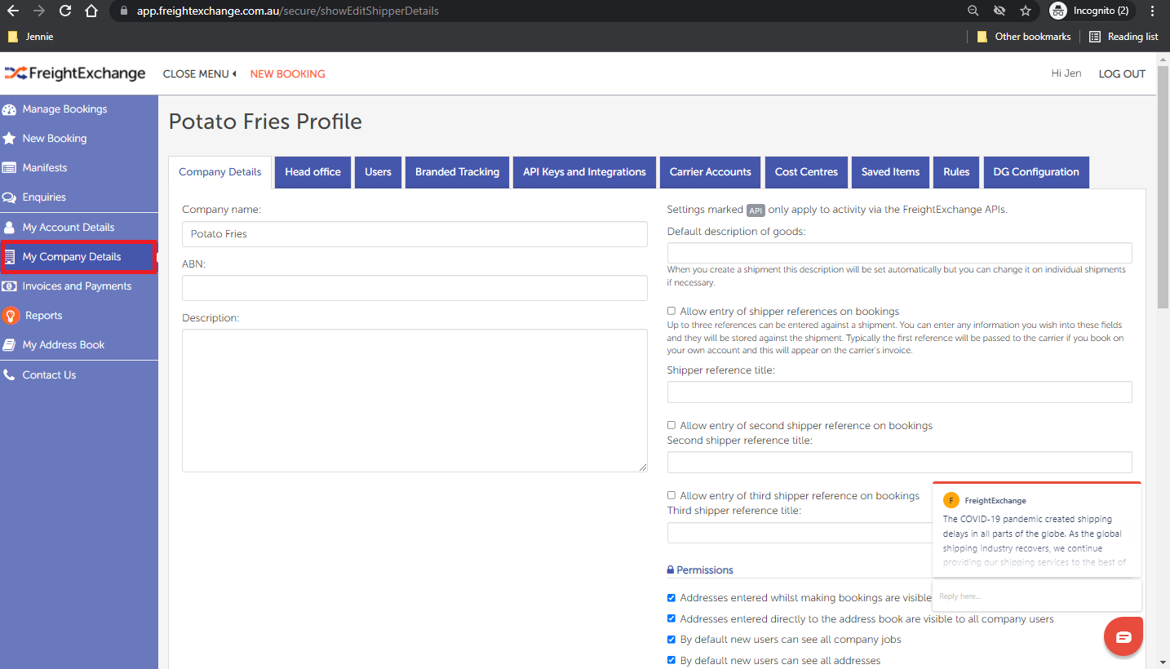
Task: Click the chat Reply here box
Action: click(x=1036, y=596)
